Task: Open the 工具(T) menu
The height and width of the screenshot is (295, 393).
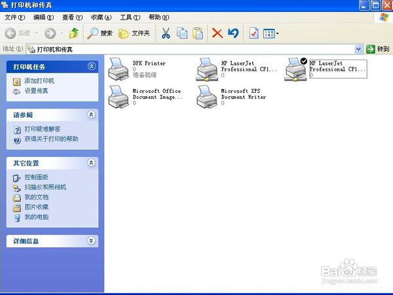Action: pyautogui.click(x=130, y=17)
